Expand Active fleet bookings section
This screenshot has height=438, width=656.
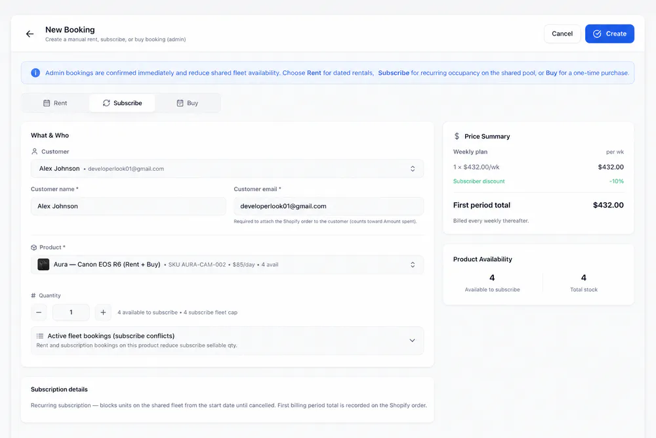pos(227,340)
